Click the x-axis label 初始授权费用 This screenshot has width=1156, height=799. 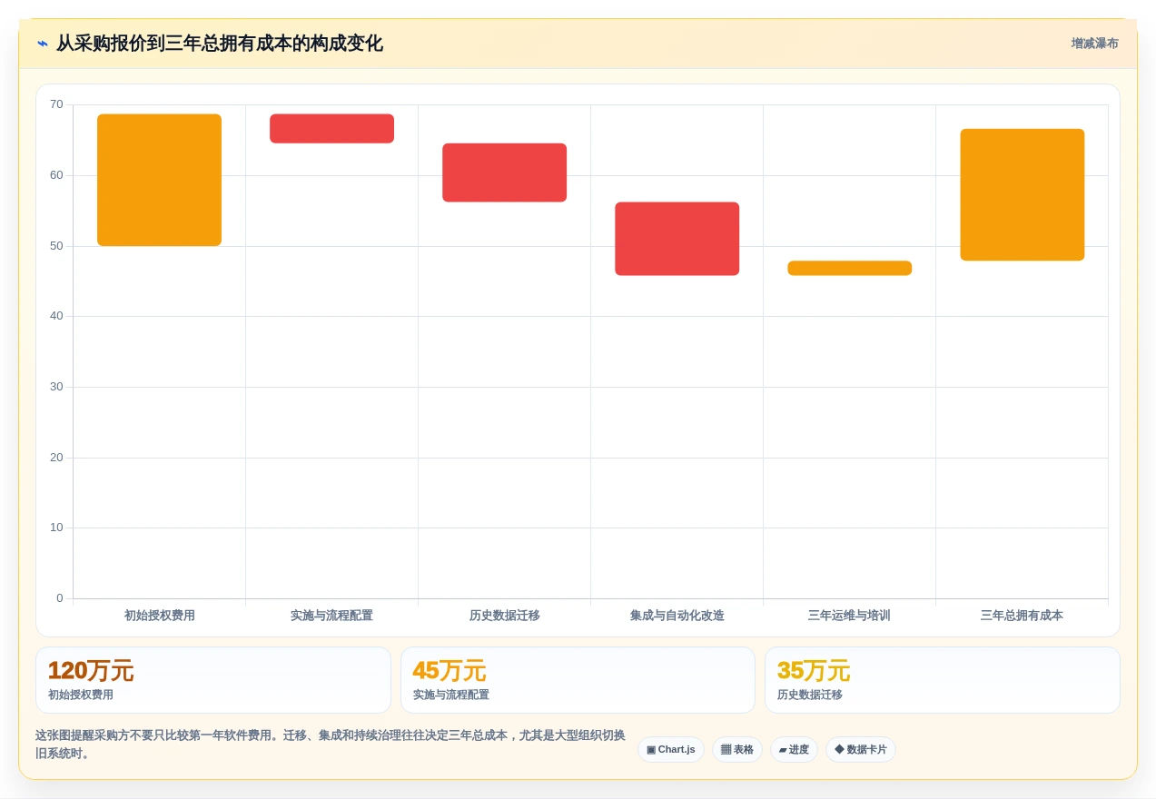coord(159,616)
